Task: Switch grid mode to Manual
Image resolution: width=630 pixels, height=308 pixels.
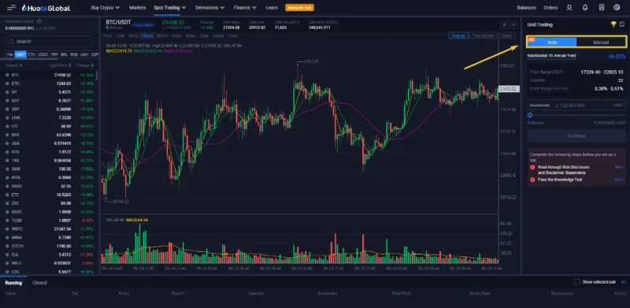Action: [601, 43]
